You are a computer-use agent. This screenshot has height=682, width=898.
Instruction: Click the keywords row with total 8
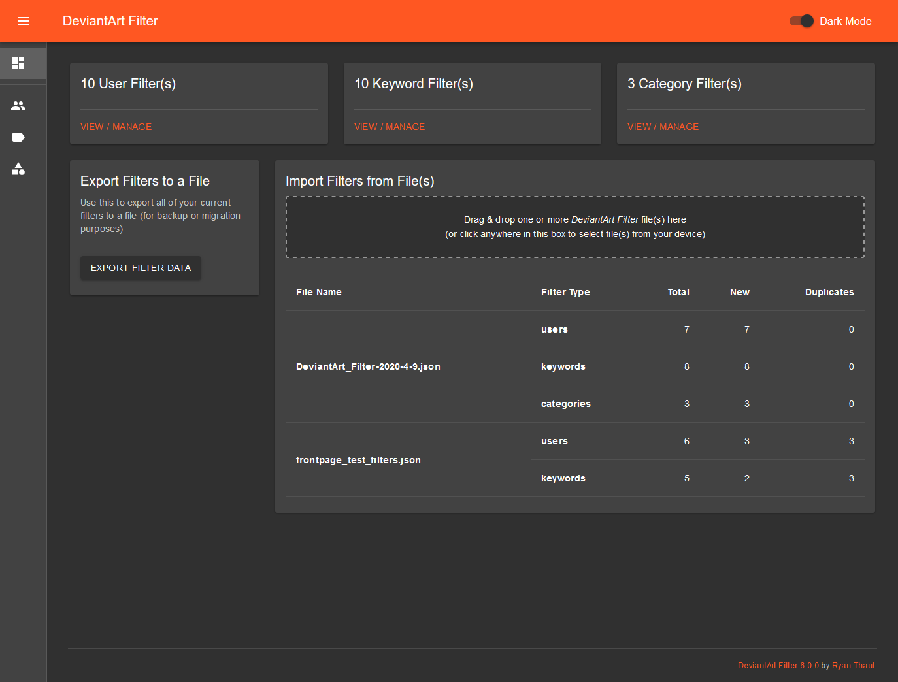697,366
